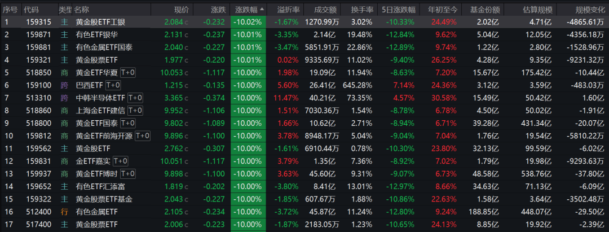Click the T+0 tag on 中韩半导体ETF
Image resolution: width=609 pixels, height=232 pixels.
tap(135, 98)
